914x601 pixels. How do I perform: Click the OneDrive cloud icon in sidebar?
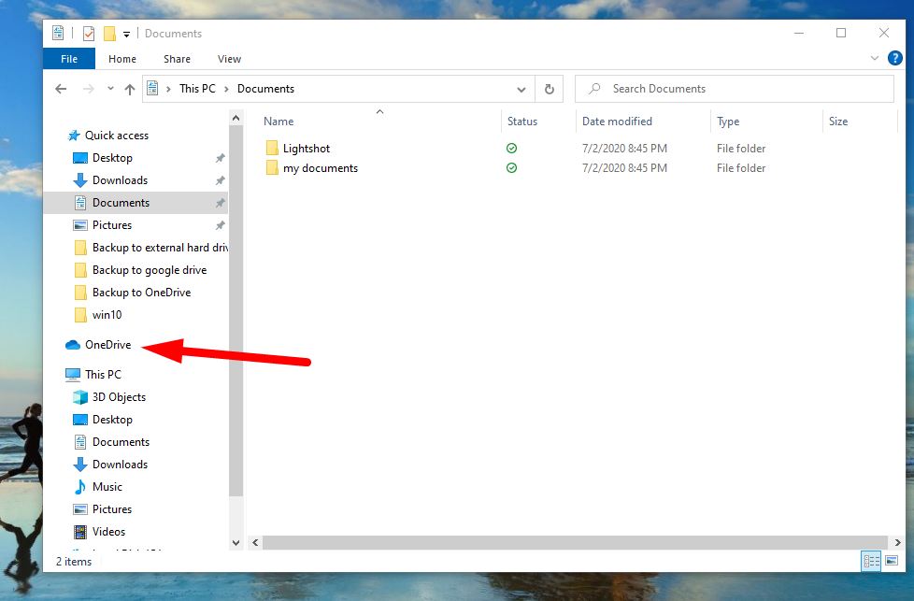pos(73,345)
